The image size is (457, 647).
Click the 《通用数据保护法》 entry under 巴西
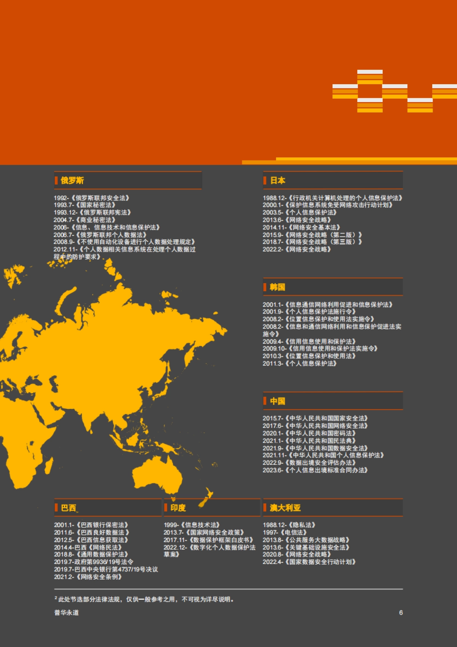coord(91,554)
